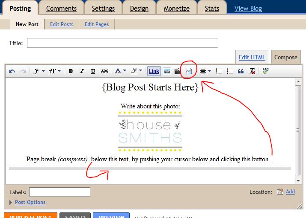
Task: Open the Stats tab
Action: (x=212, y=9)
